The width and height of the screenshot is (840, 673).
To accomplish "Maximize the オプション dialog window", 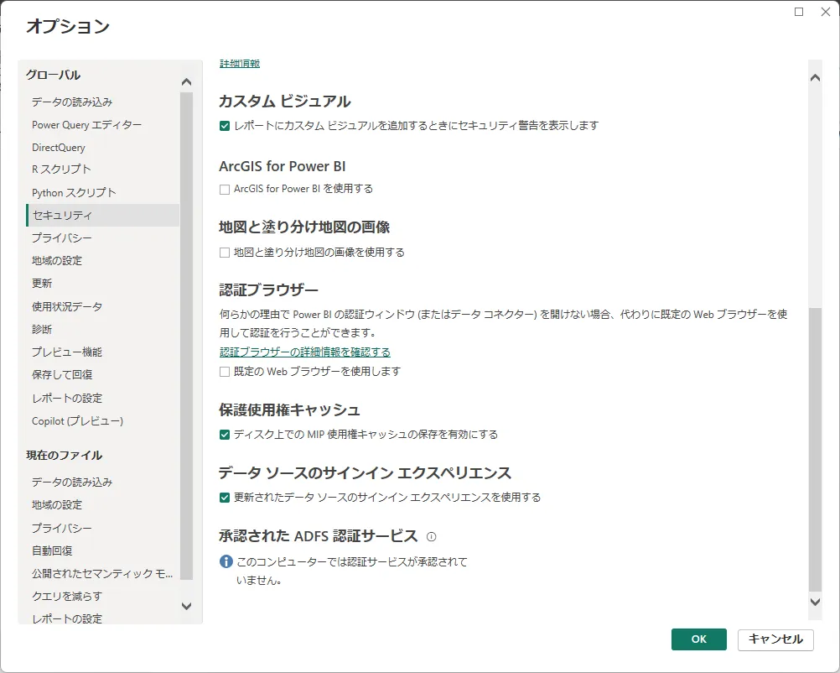I will pyautogui.click(x=799, y=12).
